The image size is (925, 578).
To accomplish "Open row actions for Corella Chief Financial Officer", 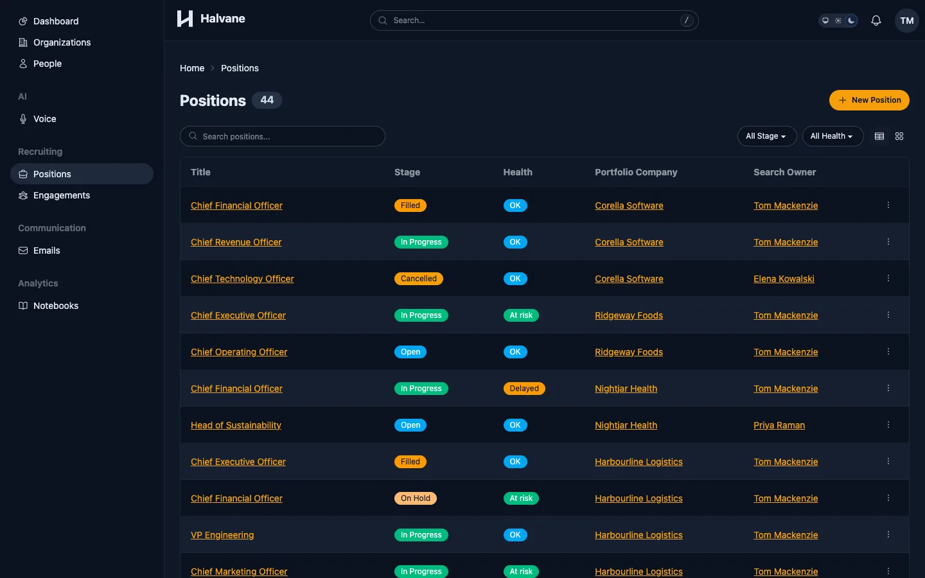I will tap(888, 206).
